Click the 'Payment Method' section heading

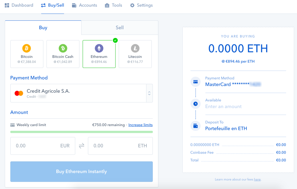(x=29, y=78)
